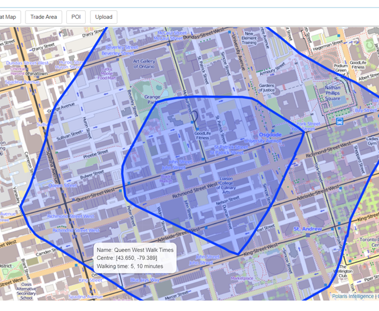The width and height of the screenshot is (379, 311).
Task: Click the partially visible Heat Map button
Action: [10, 17]
